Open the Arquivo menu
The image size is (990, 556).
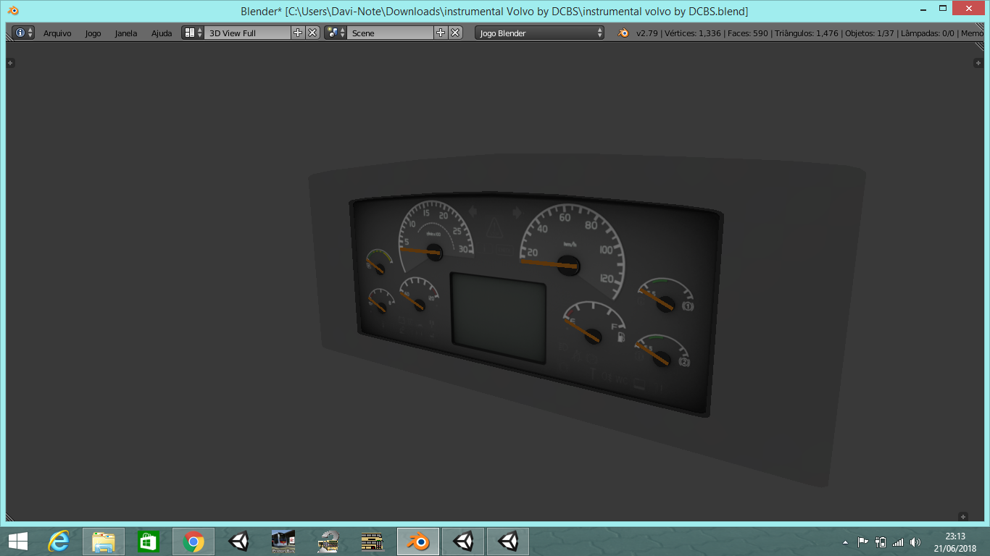click(x=57, y=33)
